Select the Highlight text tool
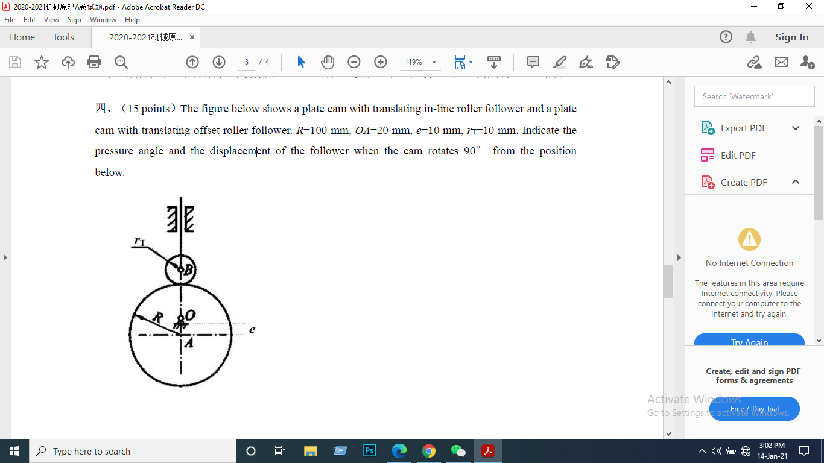This screenshot has height=463, width=824. 559,62
